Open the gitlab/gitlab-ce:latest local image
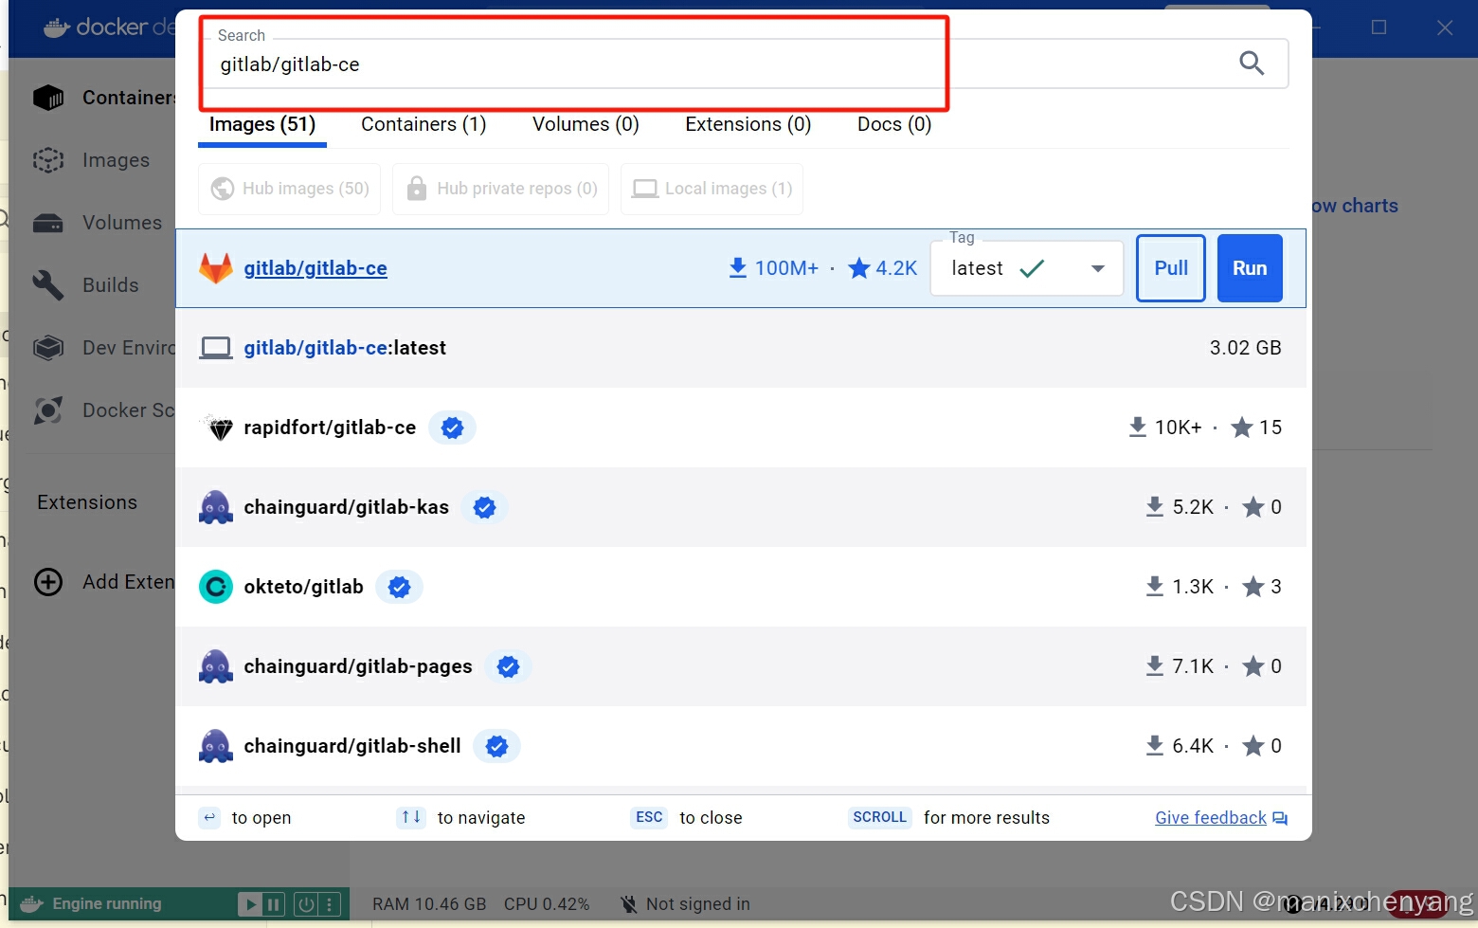 tap(345, 348)
